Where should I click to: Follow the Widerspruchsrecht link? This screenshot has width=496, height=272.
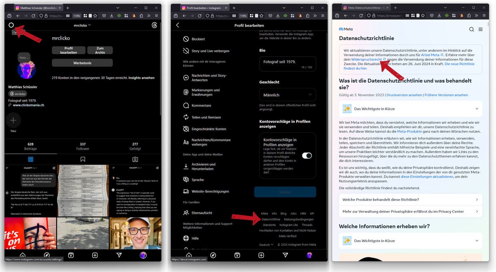coord(366,60)
